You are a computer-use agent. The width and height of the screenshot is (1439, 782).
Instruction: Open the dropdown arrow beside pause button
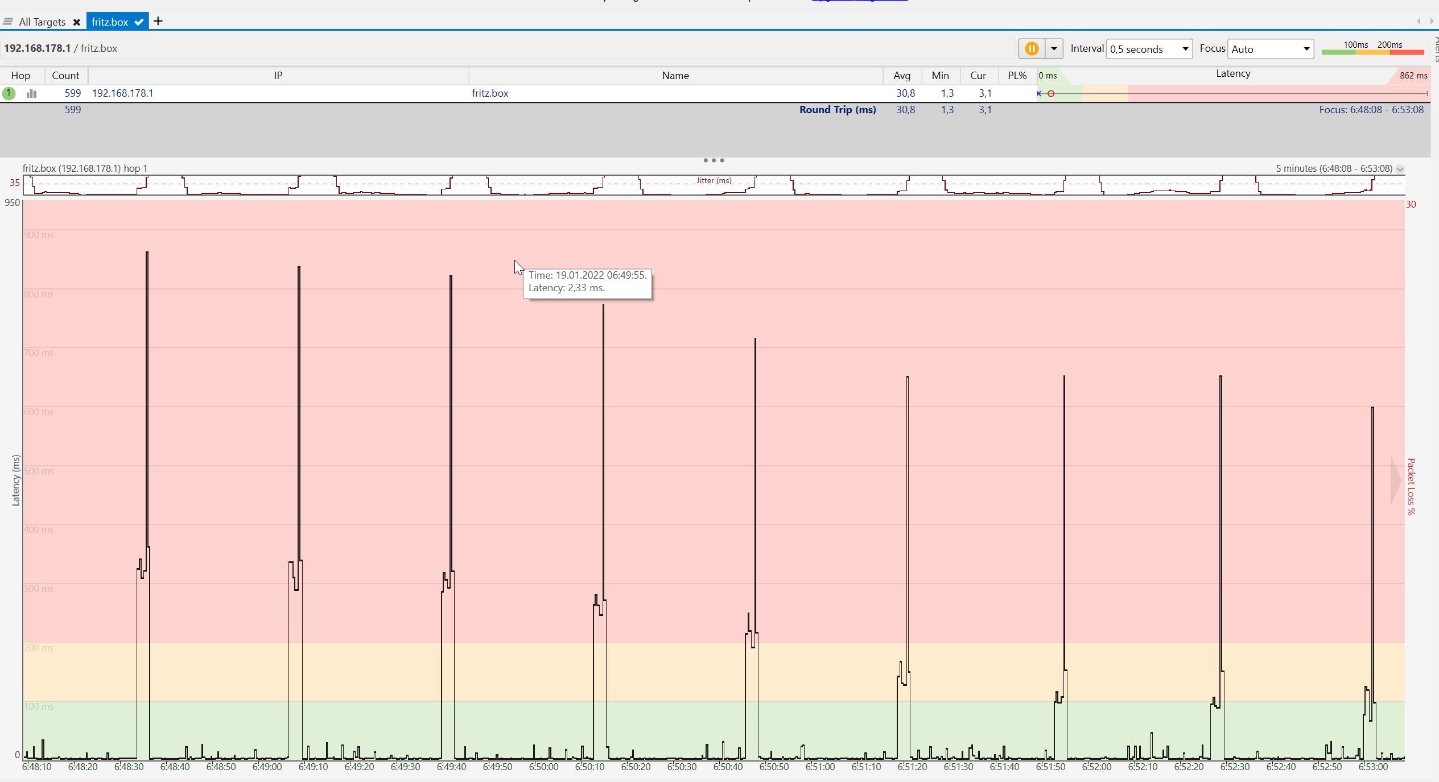(x=1054, y=49)
